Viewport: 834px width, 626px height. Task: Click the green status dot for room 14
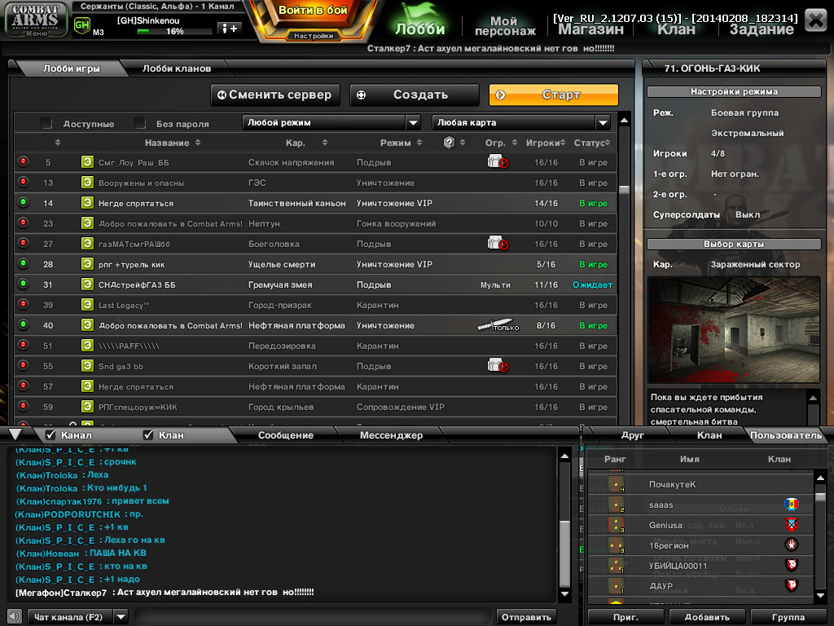tap(23, 202)
